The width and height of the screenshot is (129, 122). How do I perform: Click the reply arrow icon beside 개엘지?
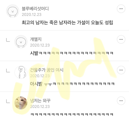coord(8,40)
